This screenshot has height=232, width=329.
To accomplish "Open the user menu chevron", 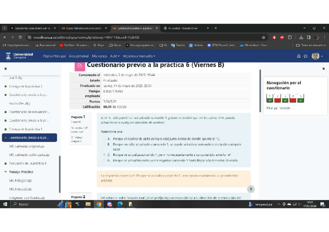I will [x=322, y=56].
